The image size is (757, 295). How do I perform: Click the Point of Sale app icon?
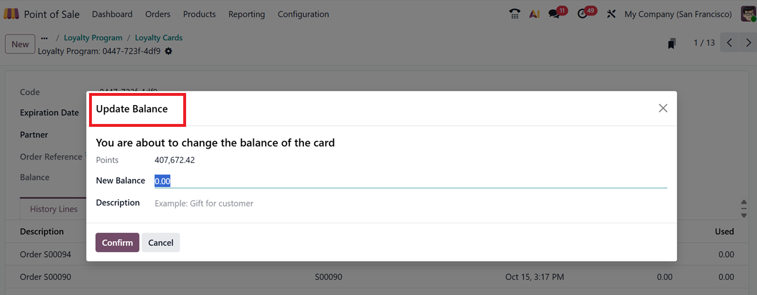(11, 14)
